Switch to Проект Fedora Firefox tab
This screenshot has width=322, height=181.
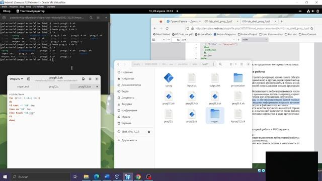[x=183, y=21]
